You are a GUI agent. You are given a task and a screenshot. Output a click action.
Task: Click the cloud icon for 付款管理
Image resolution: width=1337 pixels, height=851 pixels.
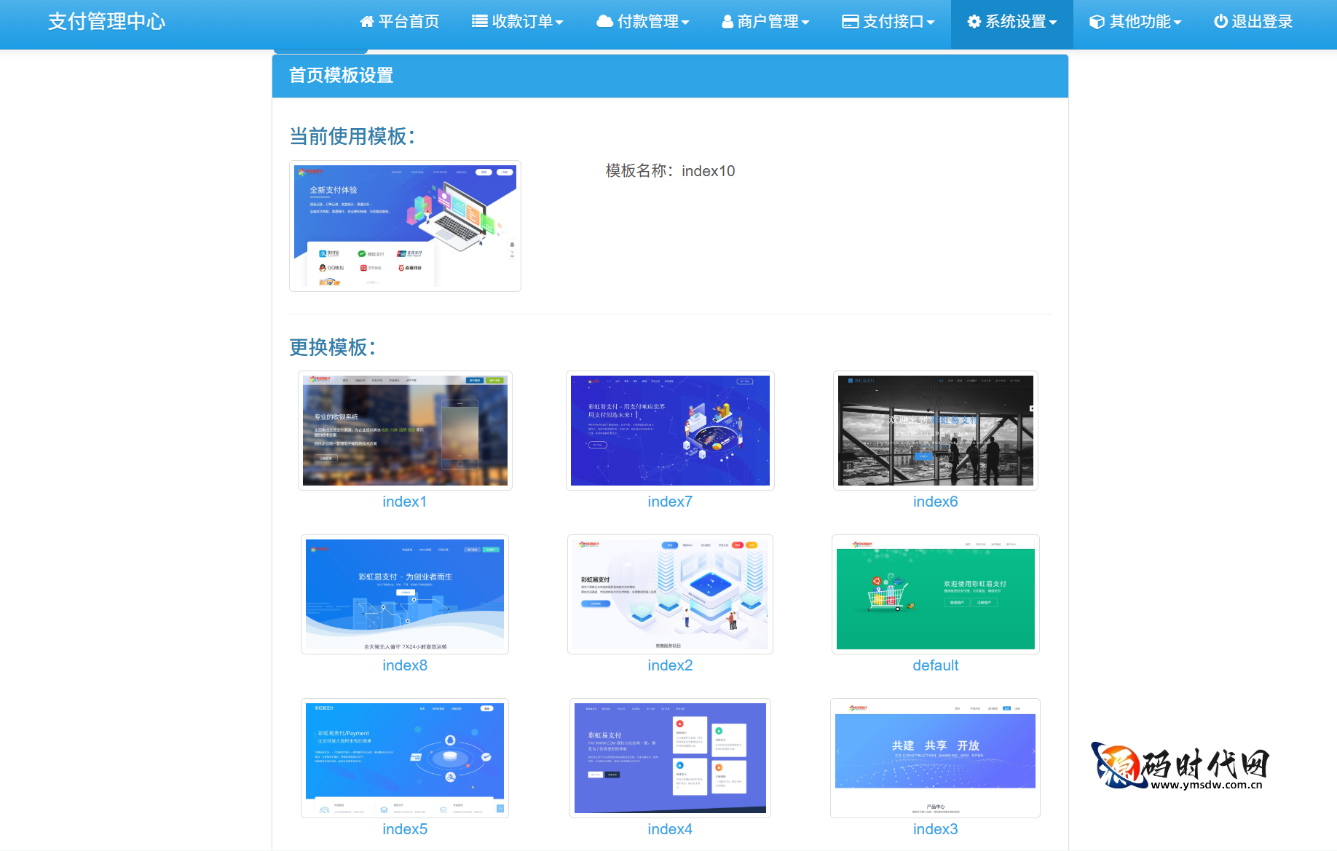coord(605,22)
